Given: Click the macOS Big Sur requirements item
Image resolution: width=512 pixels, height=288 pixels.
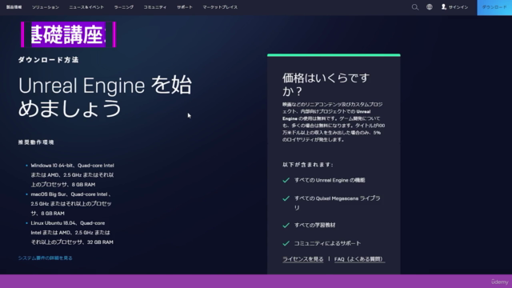Looking at the screenshot, I should (71, 204).
